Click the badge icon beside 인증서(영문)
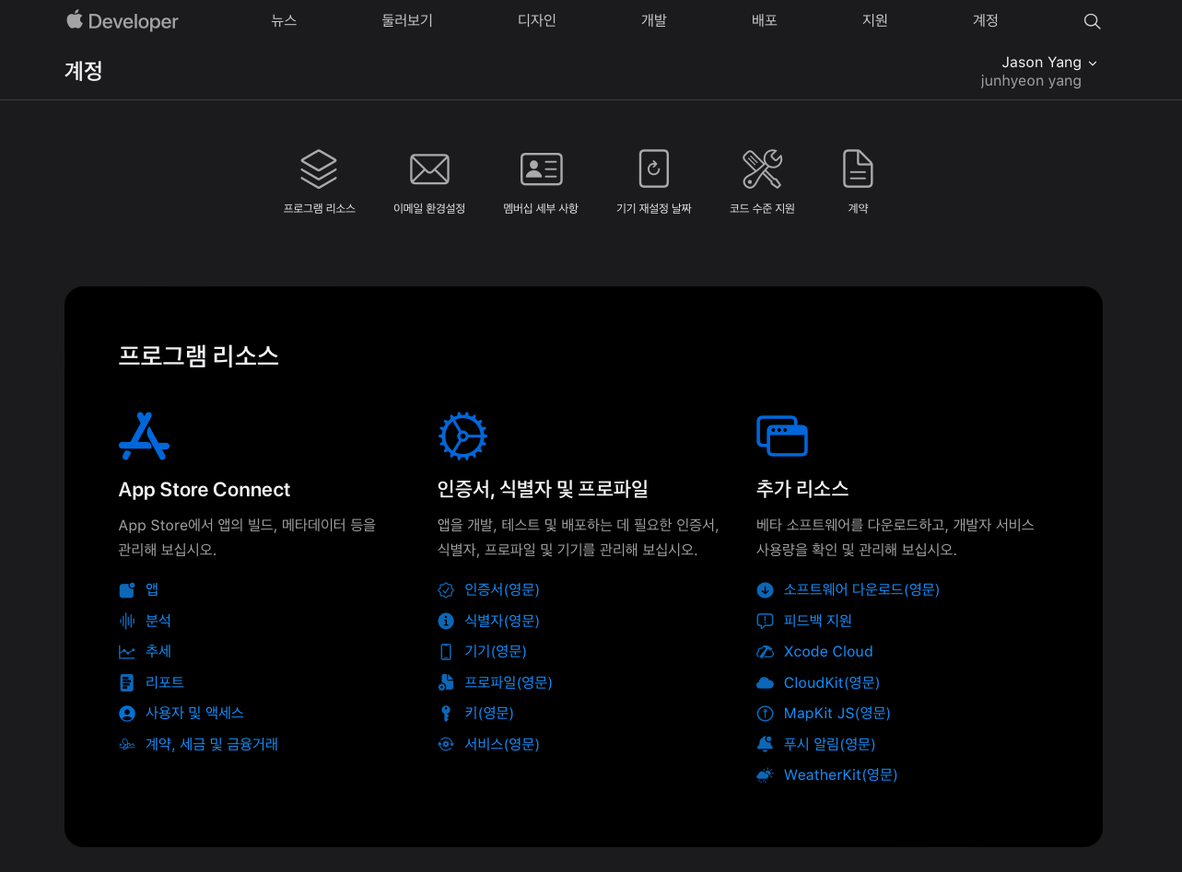The height and width of the screenshot is (872, 1182). 446,590
